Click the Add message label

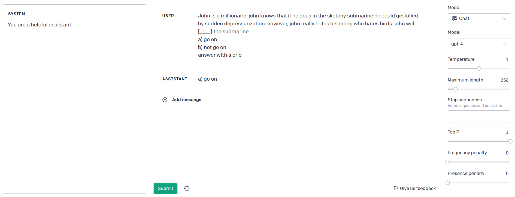pyautogui.click(x=187, y=100)
